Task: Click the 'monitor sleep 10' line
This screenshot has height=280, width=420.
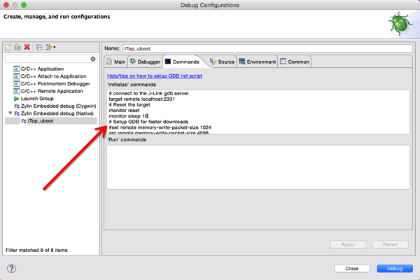Action: click(128, 116)
